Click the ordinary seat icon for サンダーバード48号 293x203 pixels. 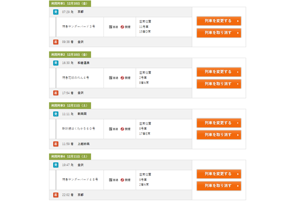coord(111,180)
